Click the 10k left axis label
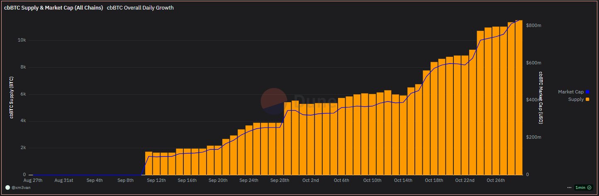 coord(21,40)
